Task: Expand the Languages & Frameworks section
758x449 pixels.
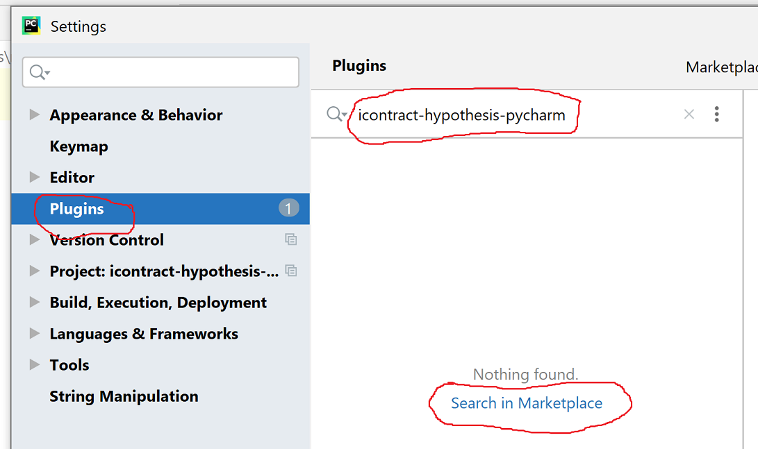Action: point(34,333)
